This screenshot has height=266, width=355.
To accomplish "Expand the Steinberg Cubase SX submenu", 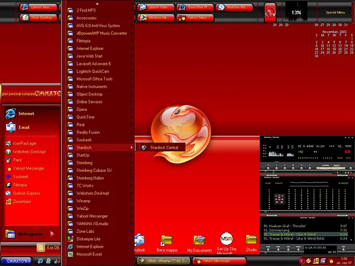I will pyautogui.click(x=94, y=170).
